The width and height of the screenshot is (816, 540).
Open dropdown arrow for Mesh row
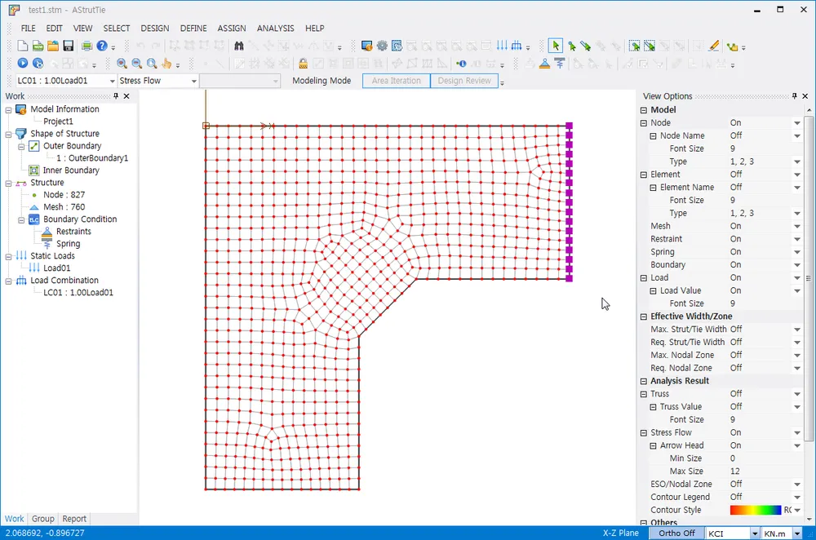tap(796, 226)
